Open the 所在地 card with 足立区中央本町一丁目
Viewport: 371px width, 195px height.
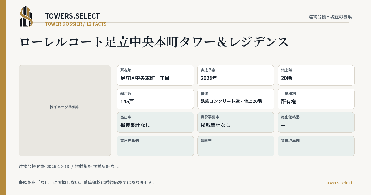pos(155,75)
